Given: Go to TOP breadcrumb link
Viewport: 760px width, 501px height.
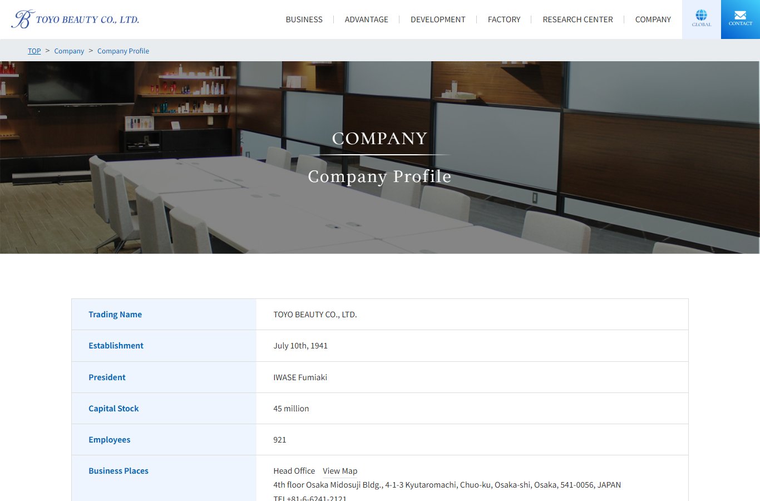Looking at the screenshot, I should point(34,51).
